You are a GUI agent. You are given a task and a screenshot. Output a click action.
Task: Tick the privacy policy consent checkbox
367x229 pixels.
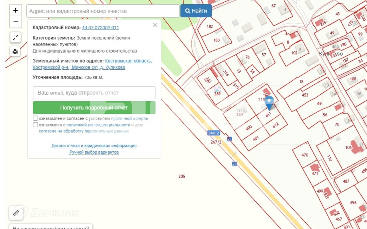tap(35, 125)
